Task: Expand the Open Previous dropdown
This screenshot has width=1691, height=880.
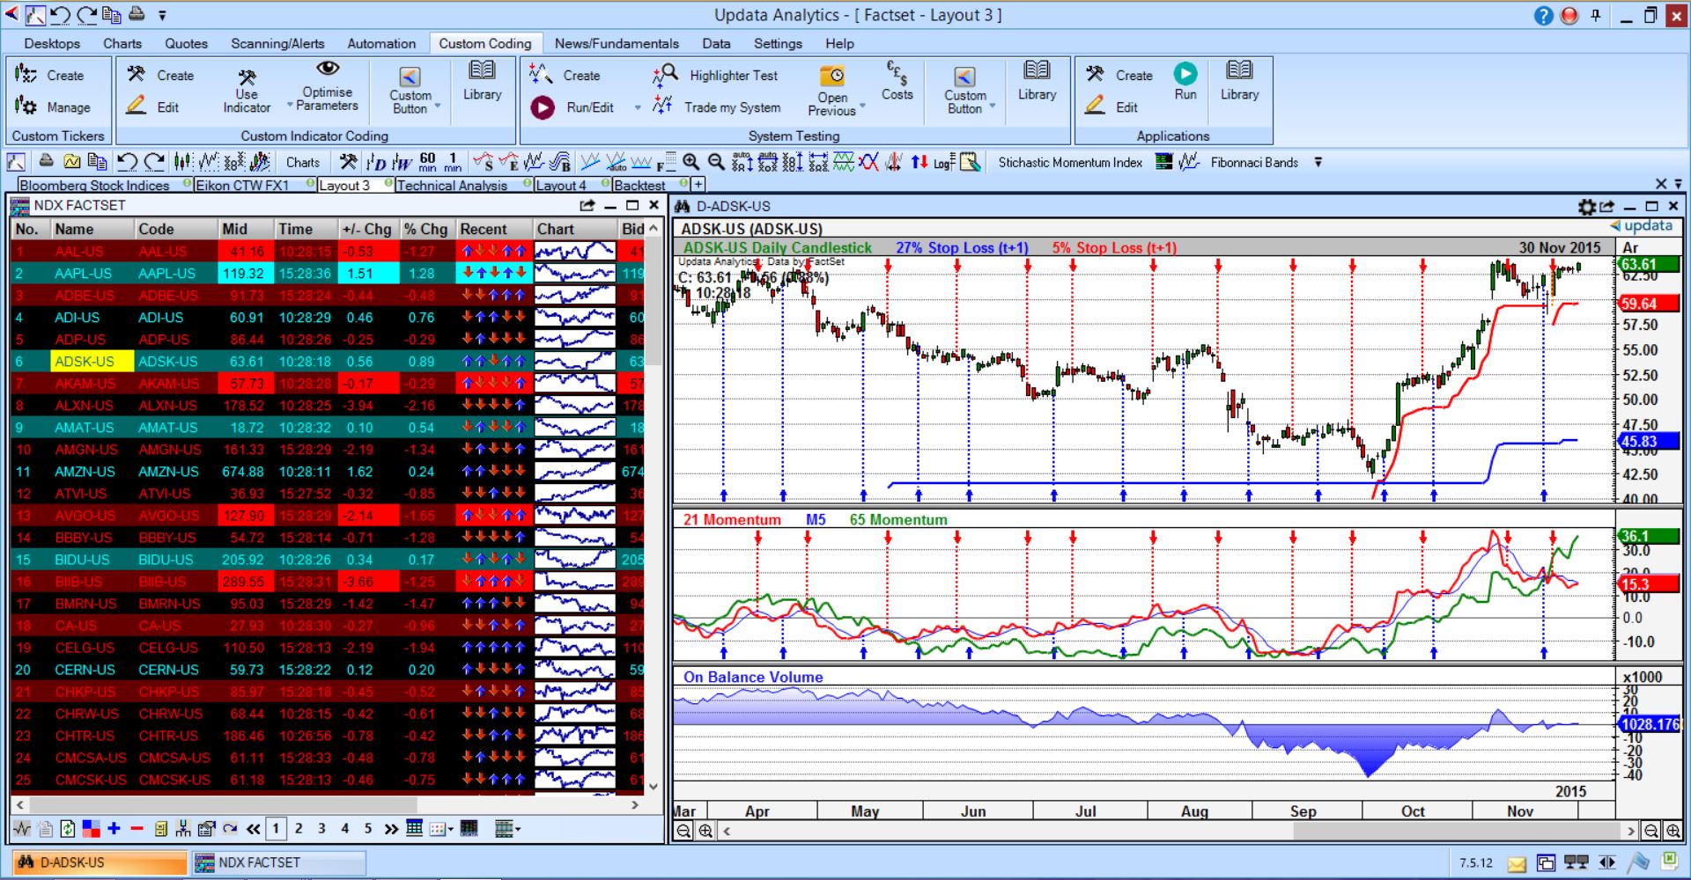Action: (863, 106)
